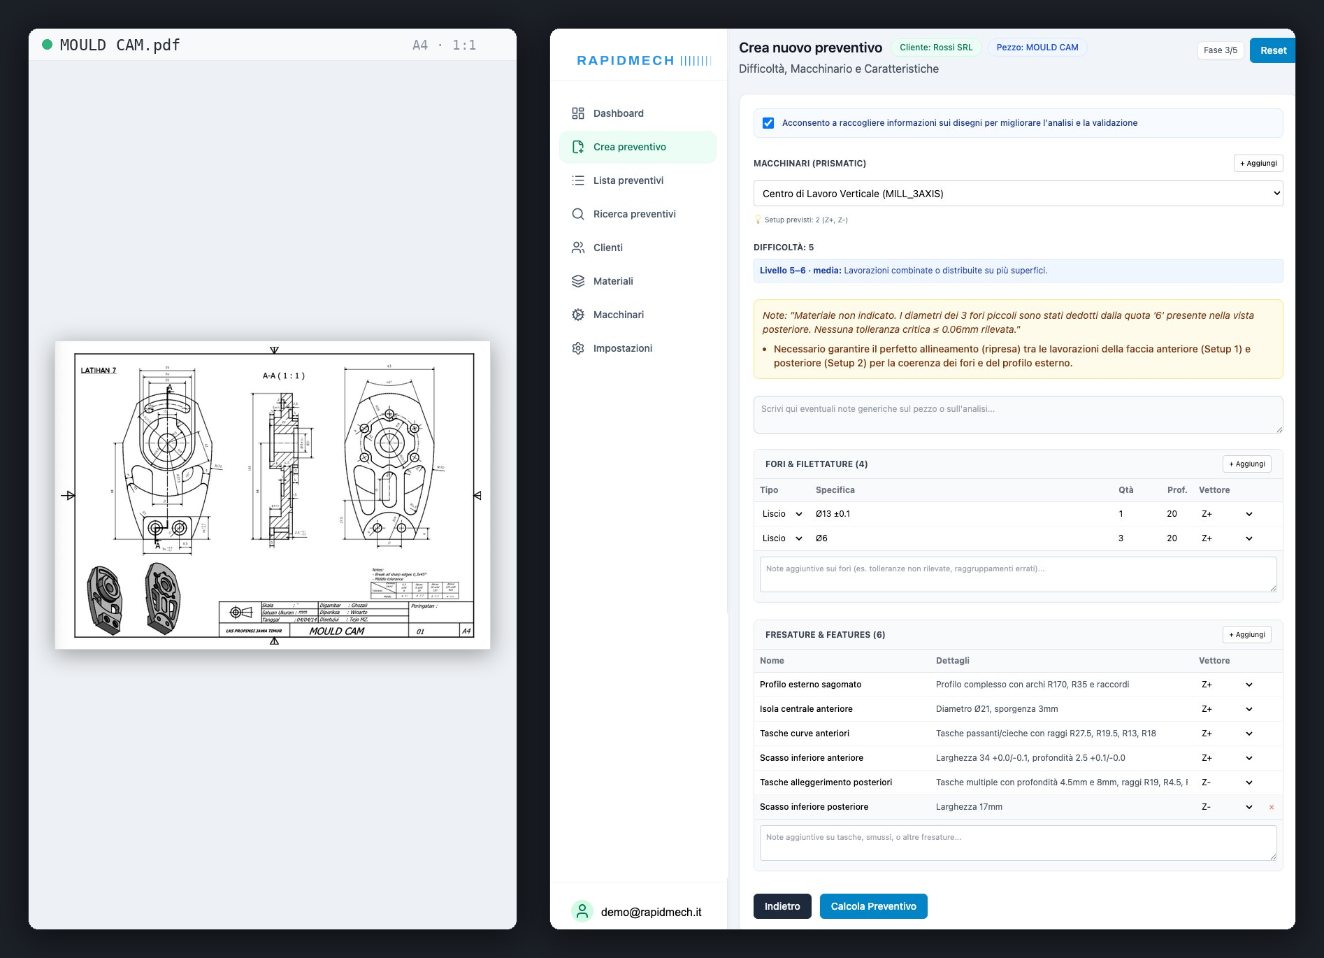
Task: Click the Pezzo: MOULD CAM badge
Action: click(x=1037, y=48)
